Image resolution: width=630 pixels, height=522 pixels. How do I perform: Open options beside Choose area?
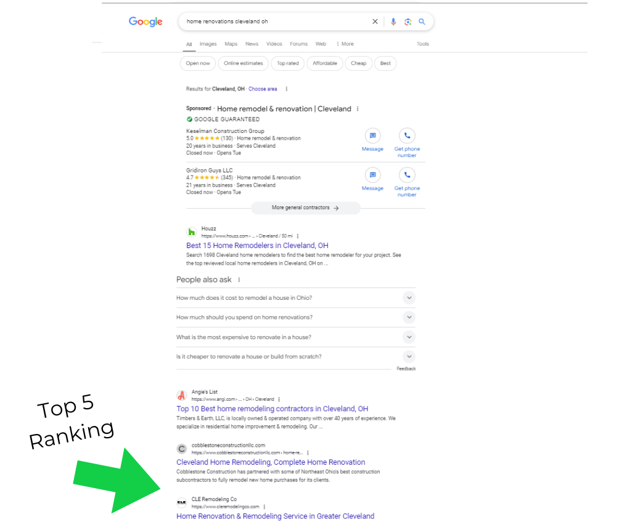click(x=287, y=89)
